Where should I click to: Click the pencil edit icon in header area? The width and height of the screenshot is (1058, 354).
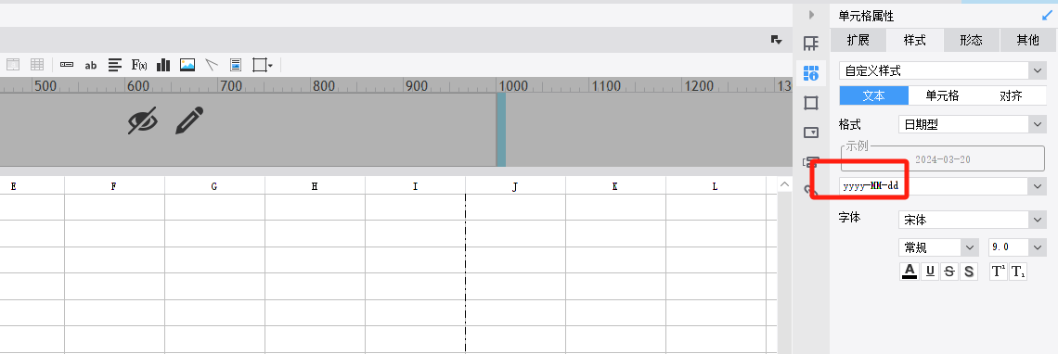pyautogui.click(x=189, y=120)
